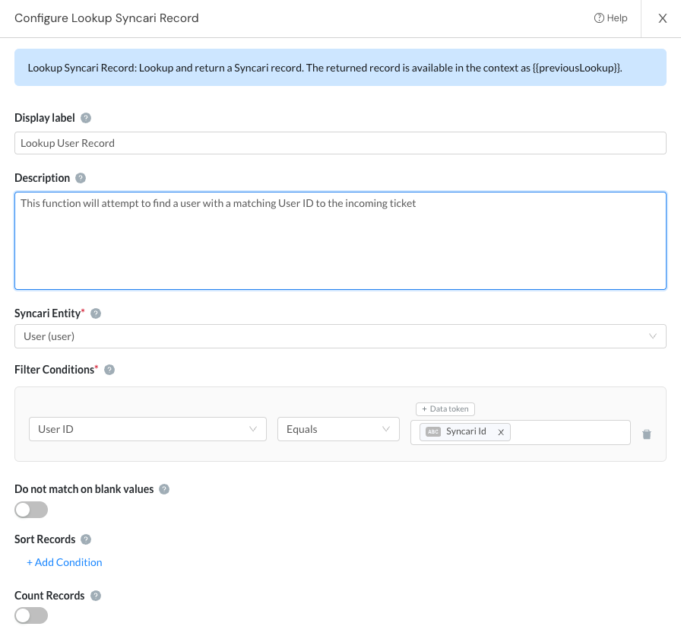Screen dimensions: 681x636
Task: Close the Configure Lookup dialog
Action: pos(662,18)
